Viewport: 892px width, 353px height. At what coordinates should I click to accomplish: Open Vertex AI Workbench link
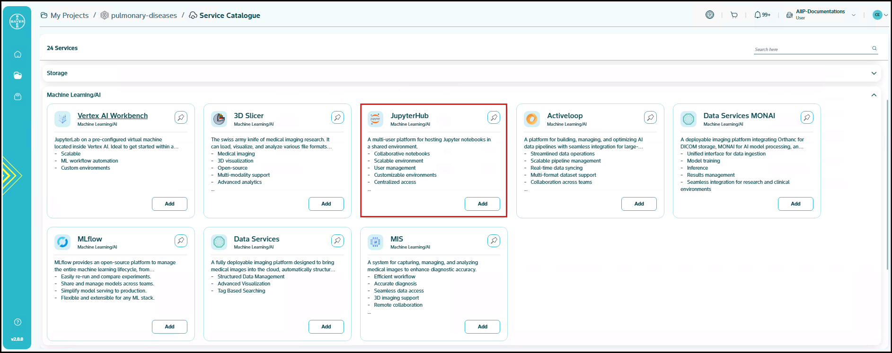click(x=113, y=116)
